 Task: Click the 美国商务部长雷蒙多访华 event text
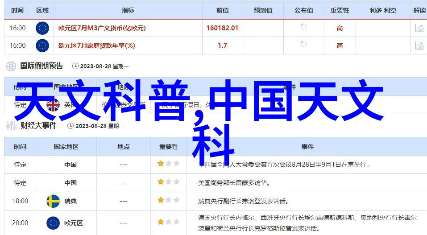click(x=234, y=183)
